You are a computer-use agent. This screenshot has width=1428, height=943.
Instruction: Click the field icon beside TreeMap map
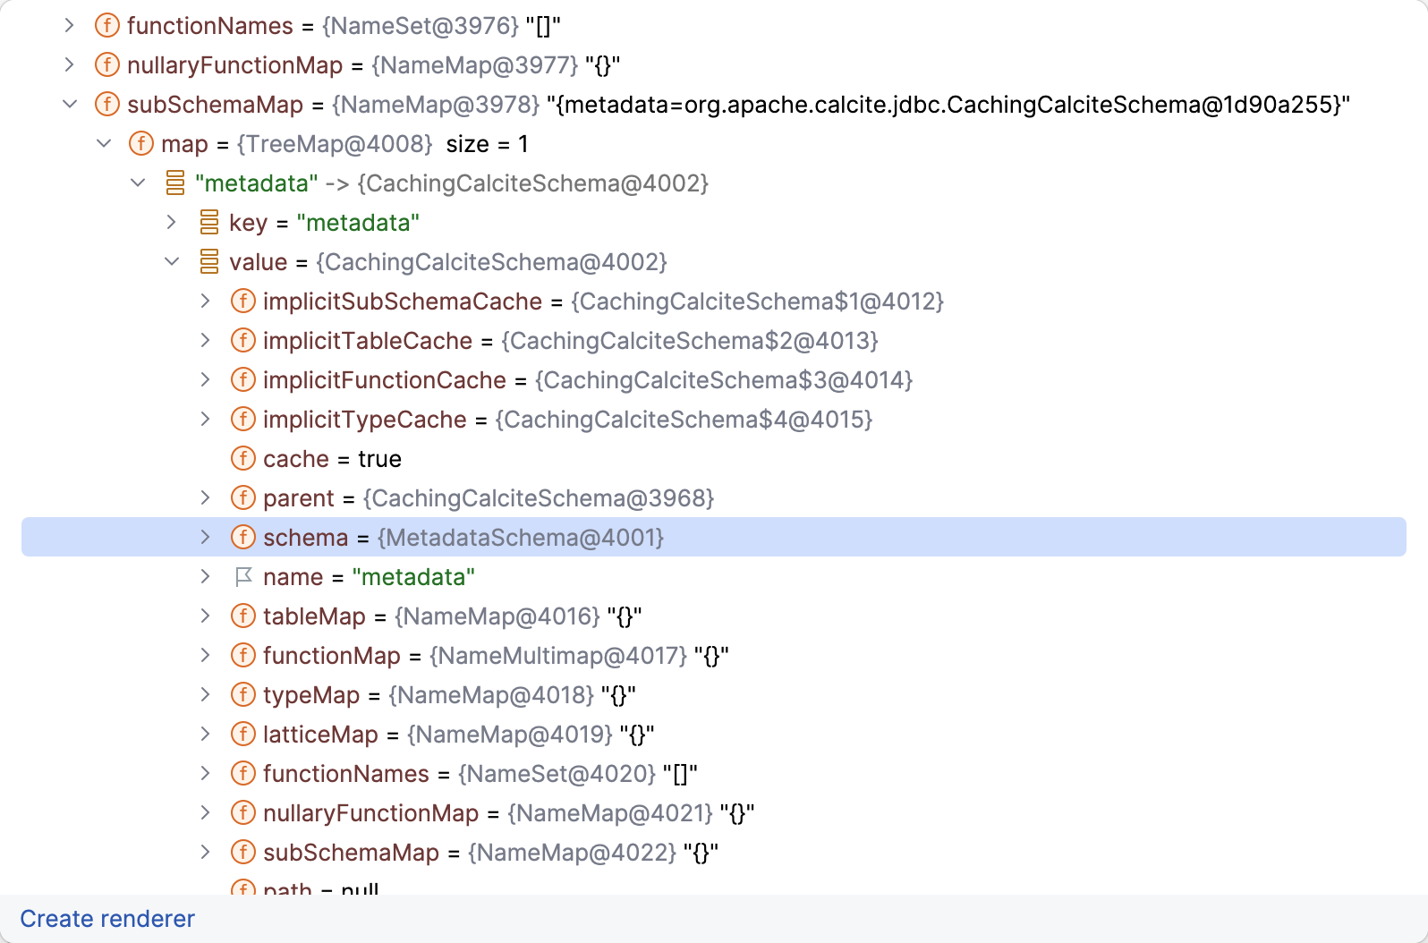click(x=140, y=144)
